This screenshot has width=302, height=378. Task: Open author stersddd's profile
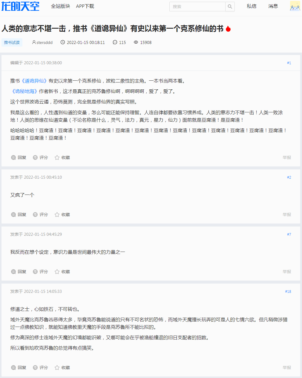pos(45,42)
